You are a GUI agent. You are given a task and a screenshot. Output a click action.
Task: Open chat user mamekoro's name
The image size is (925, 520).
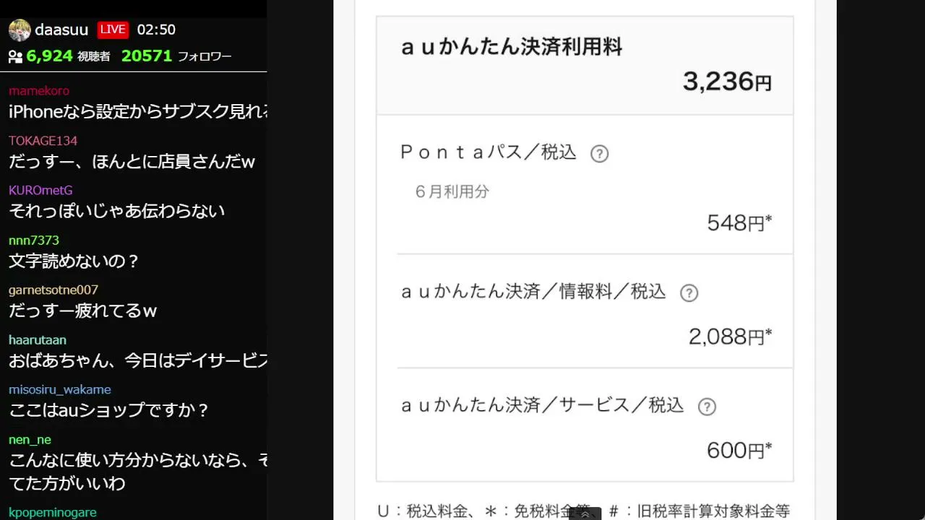point(39,91)
